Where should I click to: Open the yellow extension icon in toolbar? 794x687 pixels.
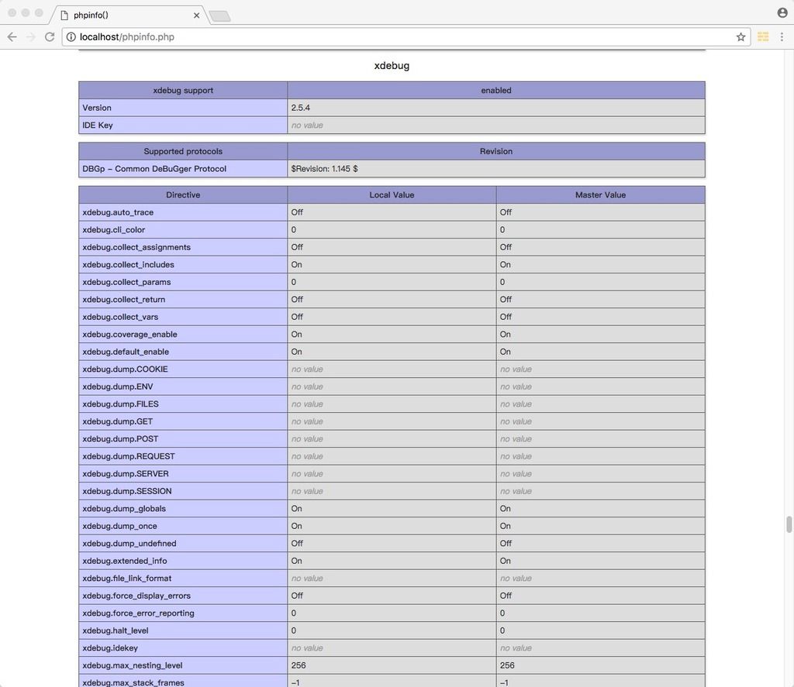pyautogui.click(x=763, y=37)
